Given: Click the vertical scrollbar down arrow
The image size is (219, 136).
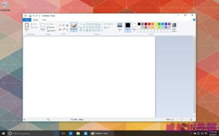Looking at the screenshot, I should [x=194, y=116].
